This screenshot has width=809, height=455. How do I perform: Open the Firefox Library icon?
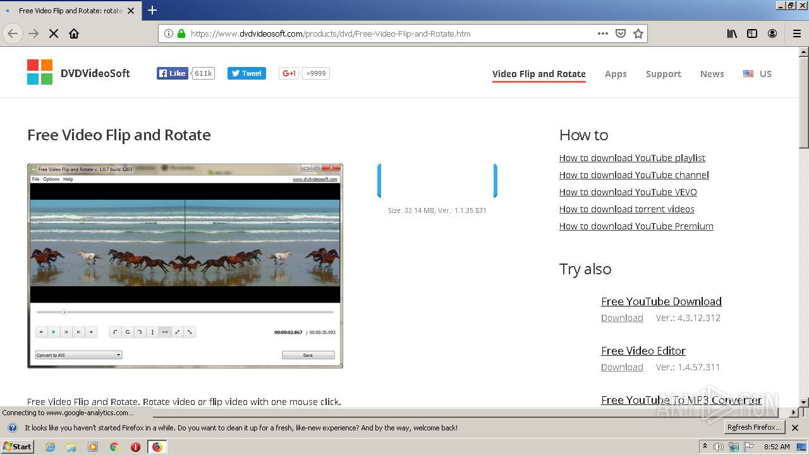coord(732,33)
